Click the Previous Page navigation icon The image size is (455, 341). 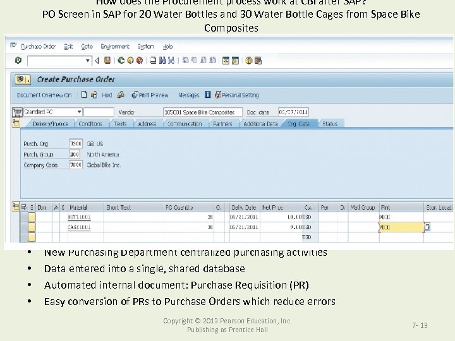(195, 61)
